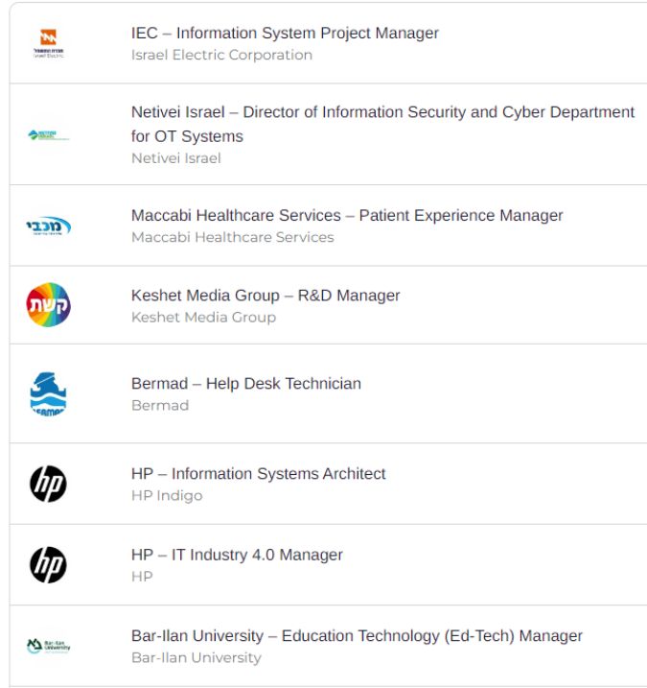Click the Israel Electric Corporation company name
Viewport: 647px width, 688px height.
(x=221, y=55)
